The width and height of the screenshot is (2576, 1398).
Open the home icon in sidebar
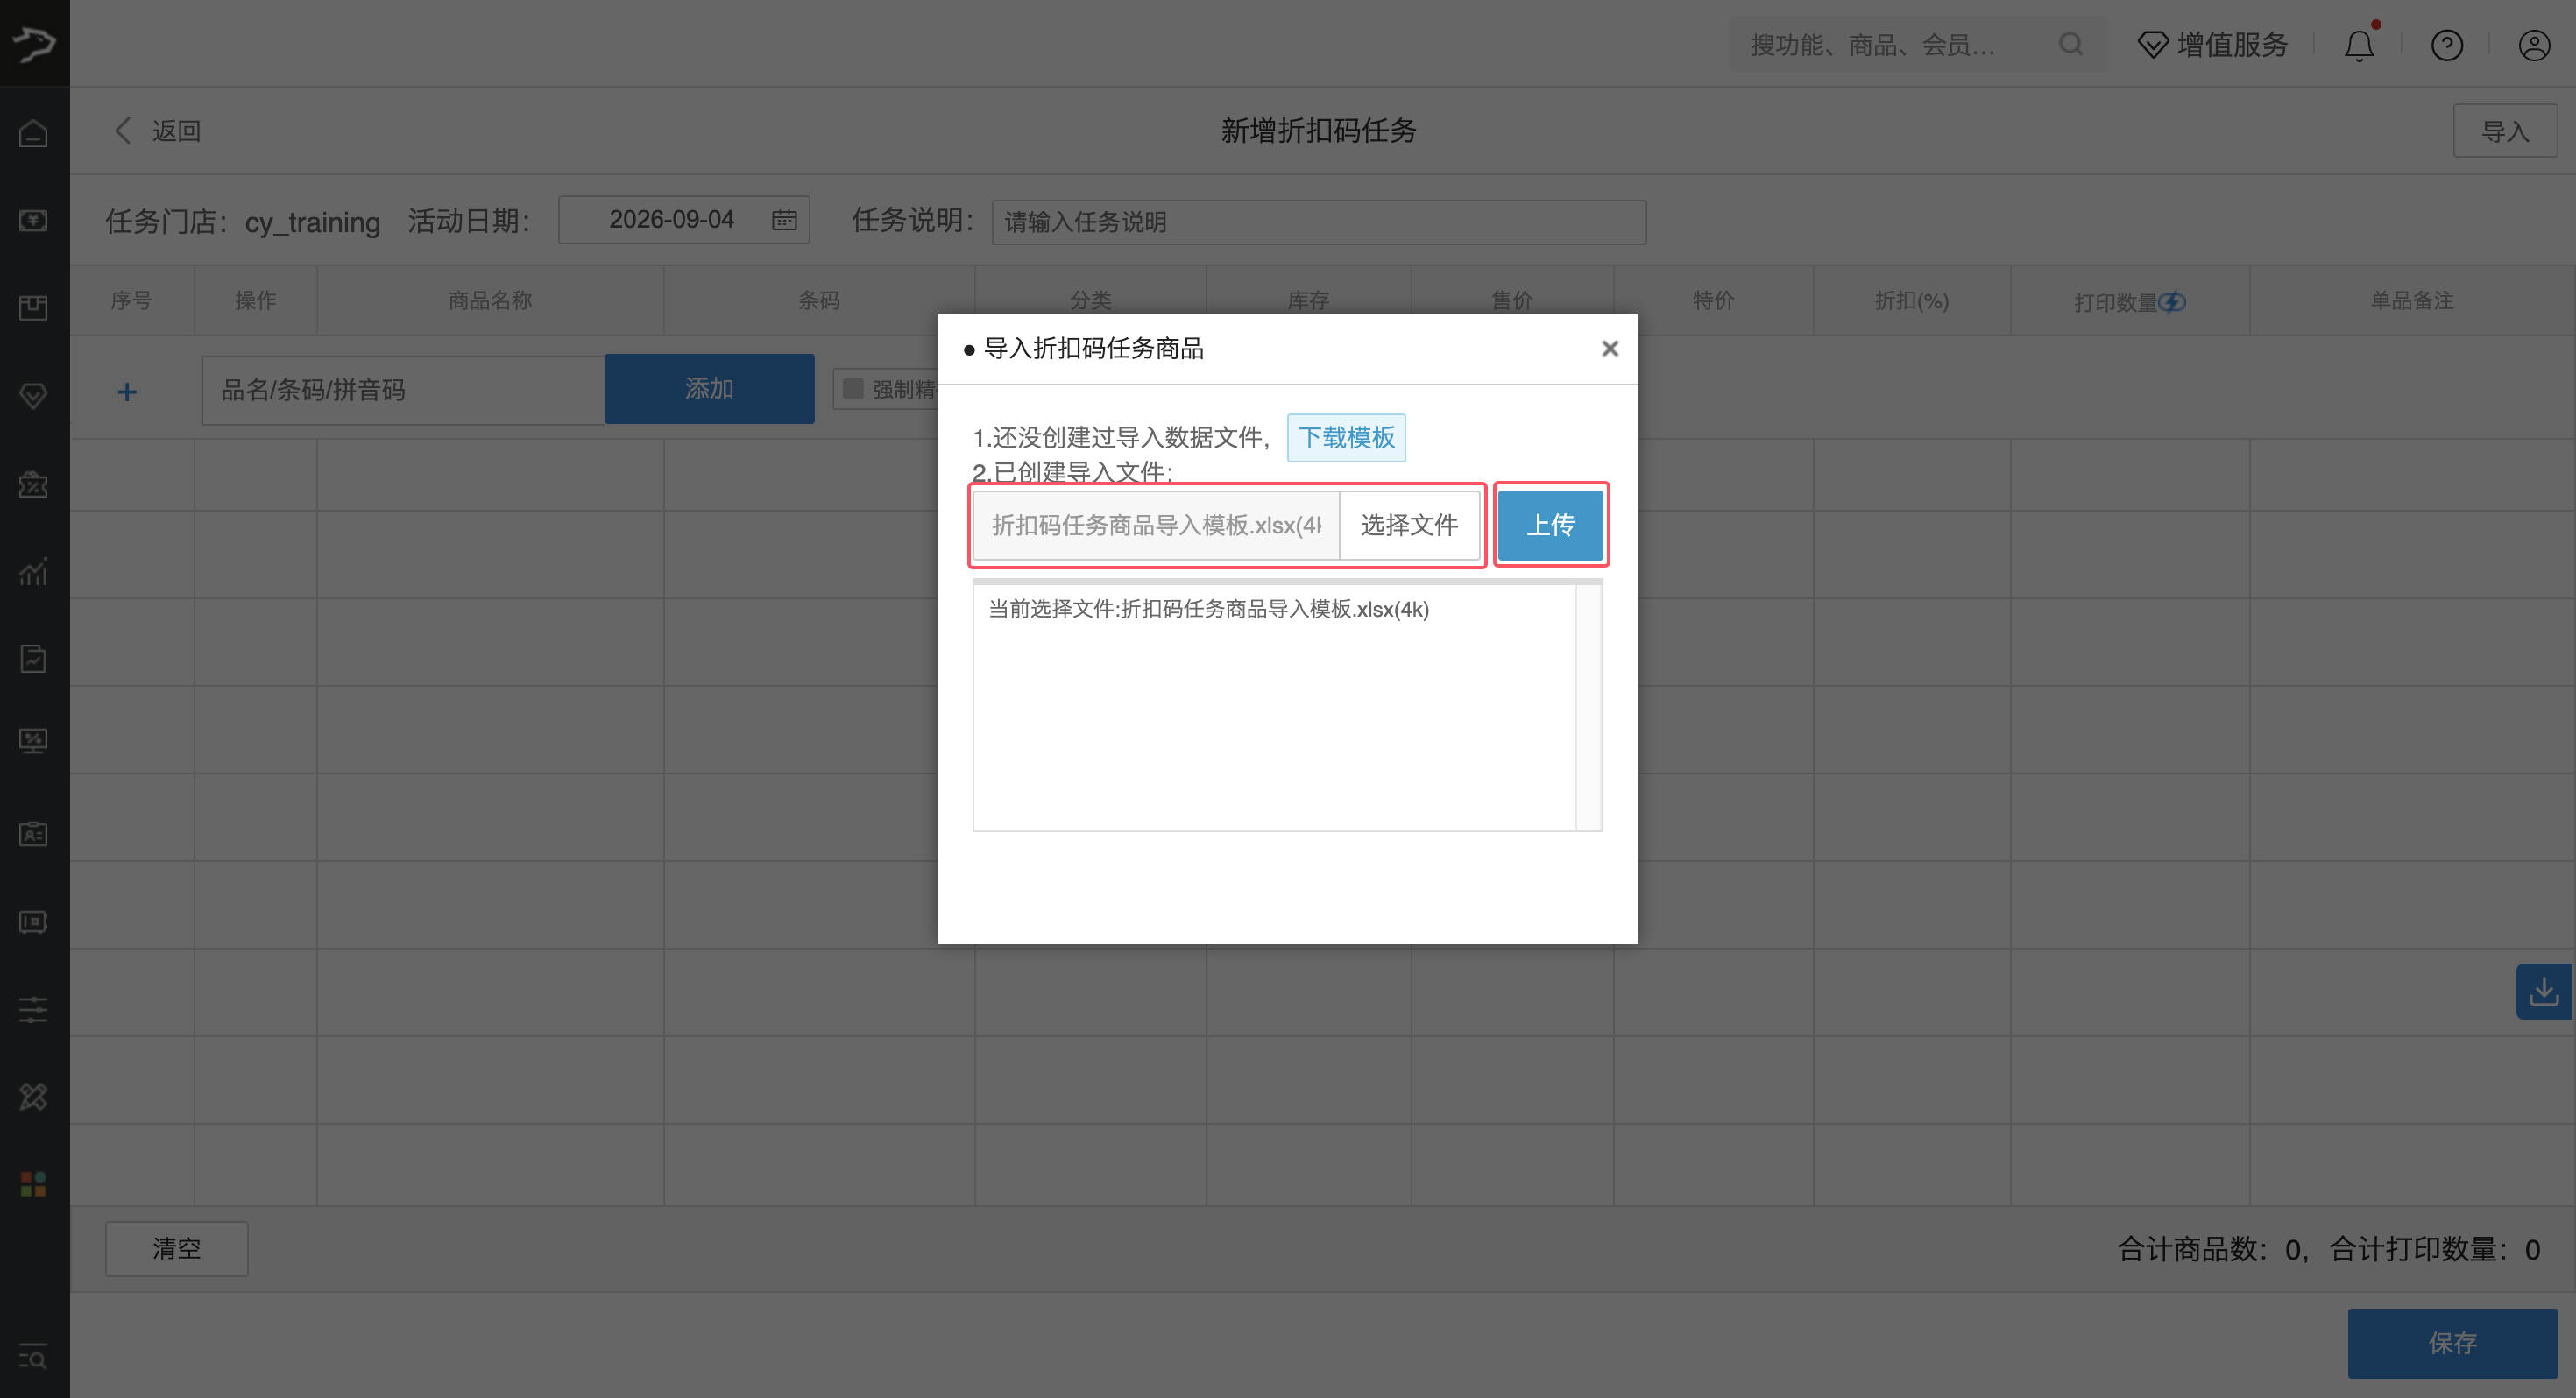click(34, 133)
